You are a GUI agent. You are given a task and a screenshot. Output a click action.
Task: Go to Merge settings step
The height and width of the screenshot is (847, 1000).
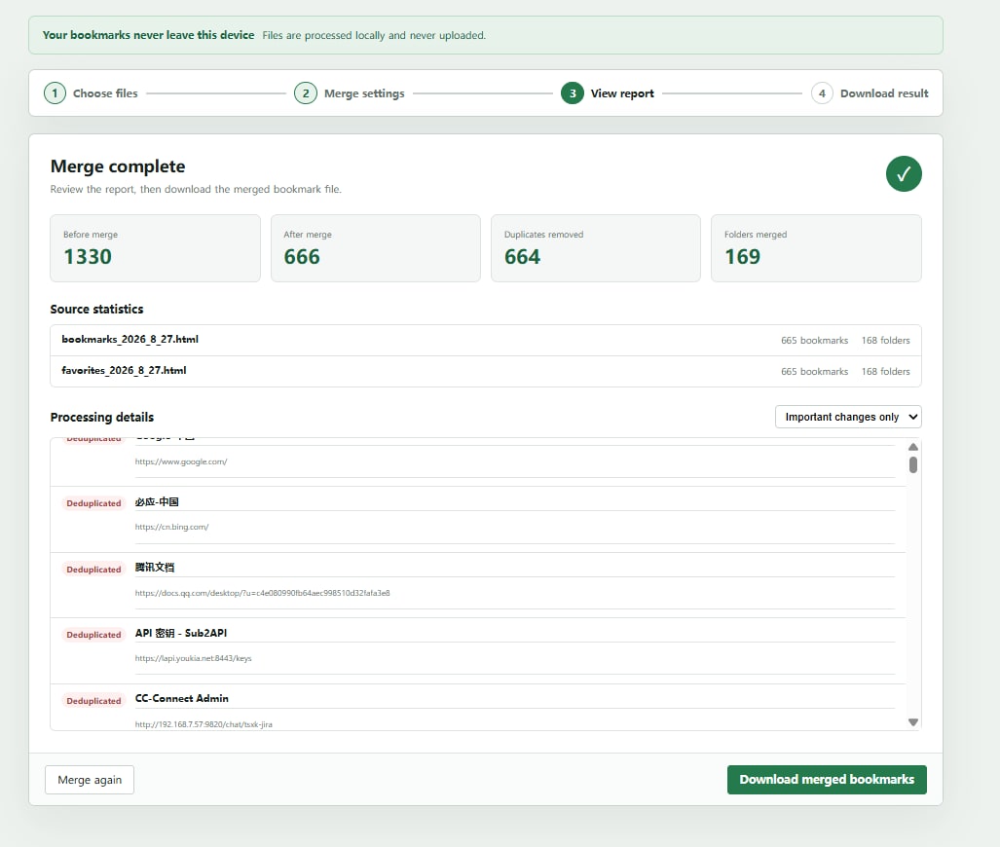[x=364, y=93]
